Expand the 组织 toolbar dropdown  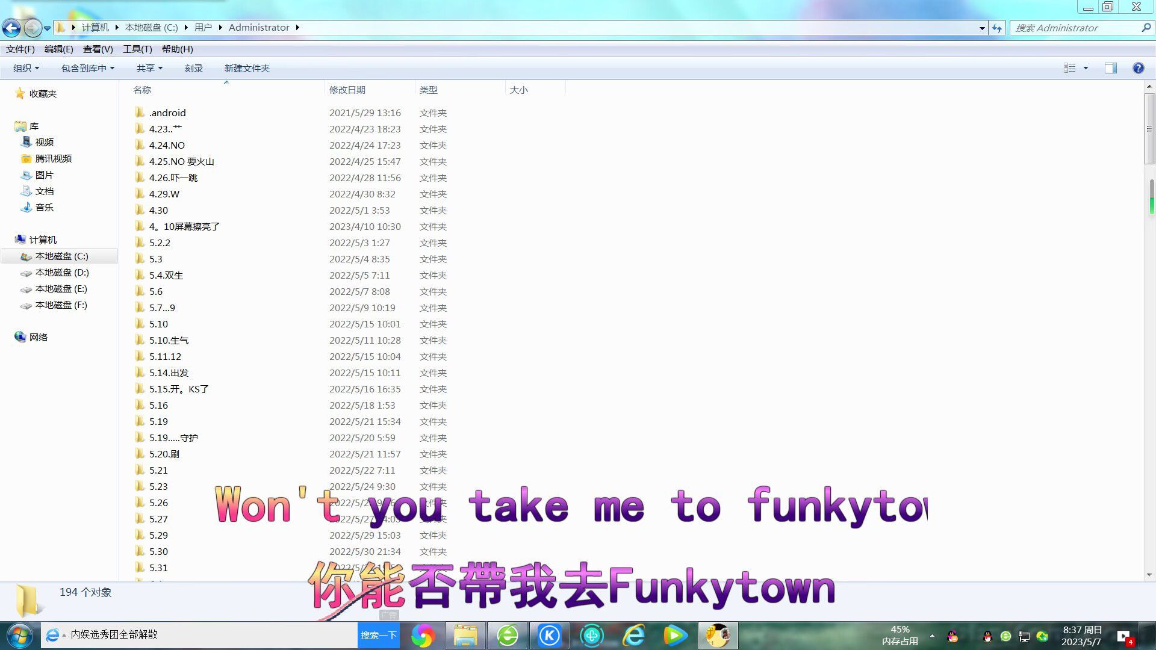(26, 69)
